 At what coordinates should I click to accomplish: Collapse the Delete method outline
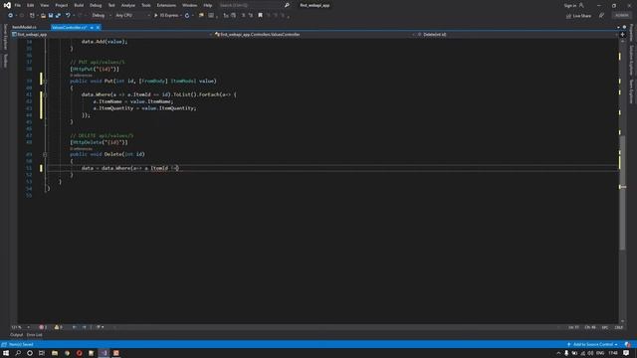[45, 154]
